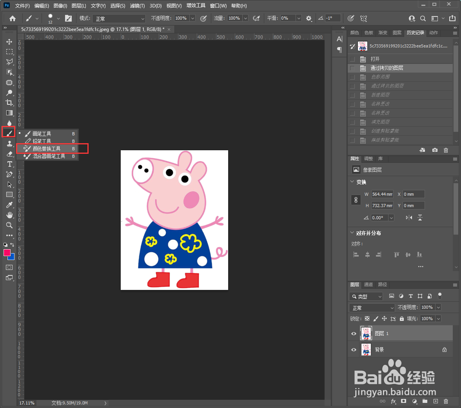Open brush preset picker dropdown
This screenshot has width=461, height=408.
pos(58,18)
